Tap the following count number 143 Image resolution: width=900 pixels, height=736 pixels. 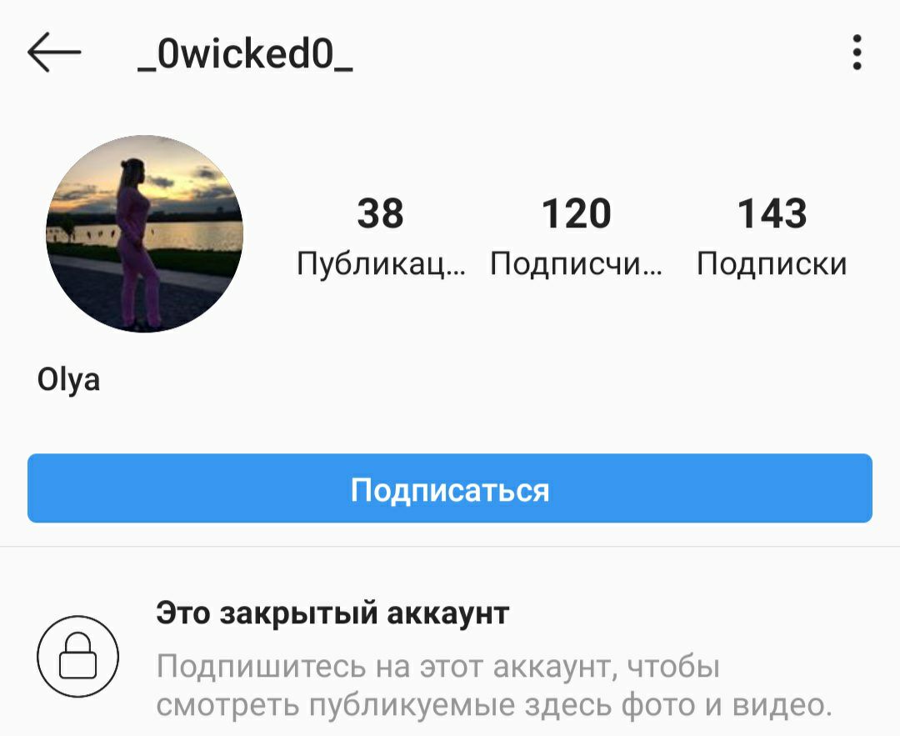[772, 213]
